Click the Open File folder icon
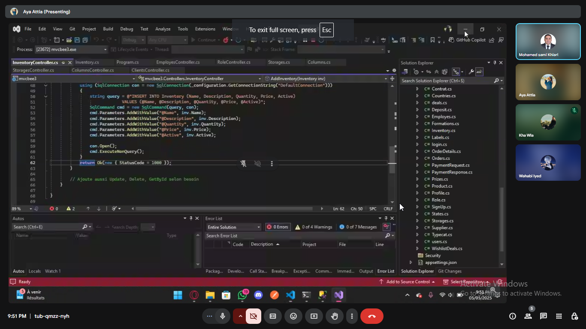 (69, 40)
